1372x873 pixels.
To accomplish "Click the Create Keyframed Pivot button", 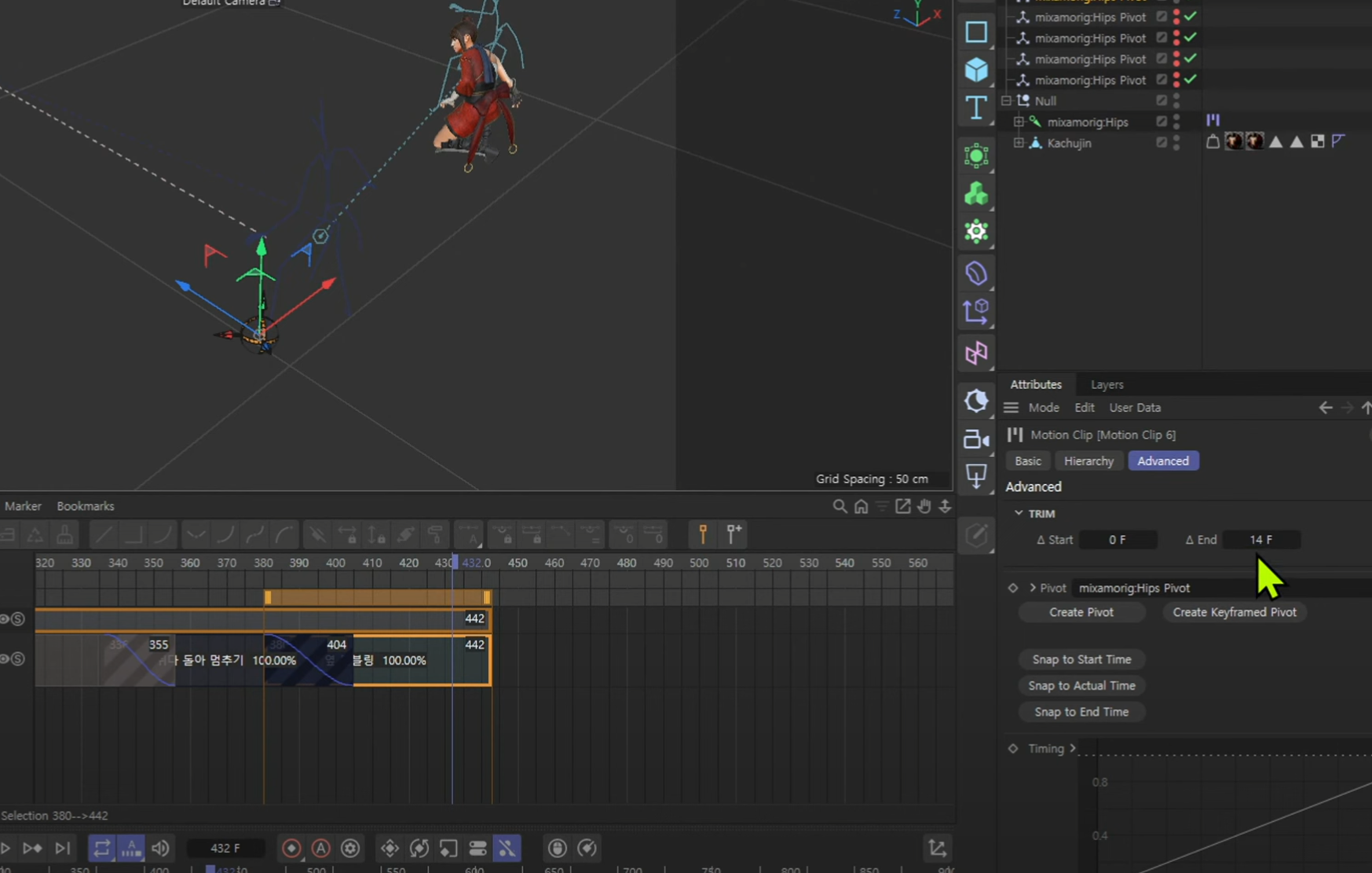I will pos(1234,612).
